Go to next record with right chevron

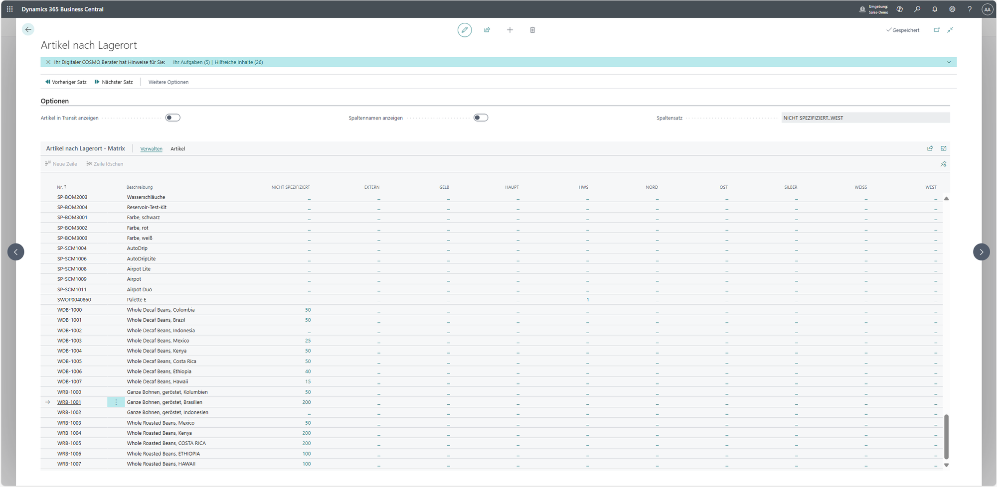click(x=981, y=252)
